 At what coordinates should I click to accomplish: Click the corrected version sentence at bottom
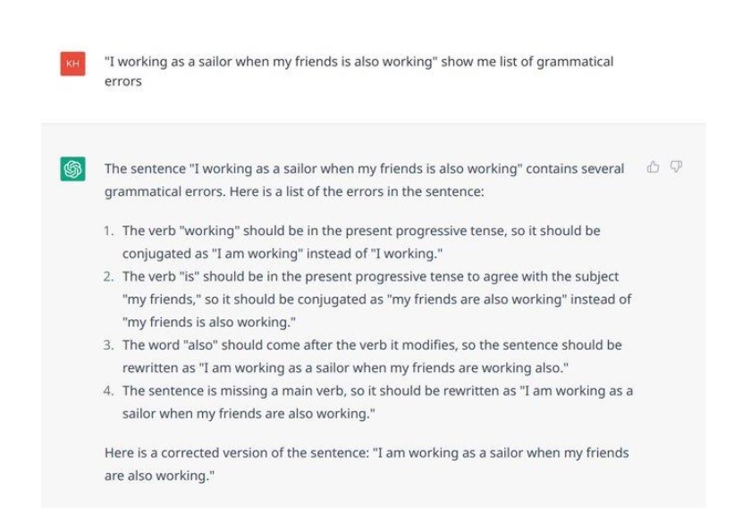pyautogui.click(x=367, y=464)
